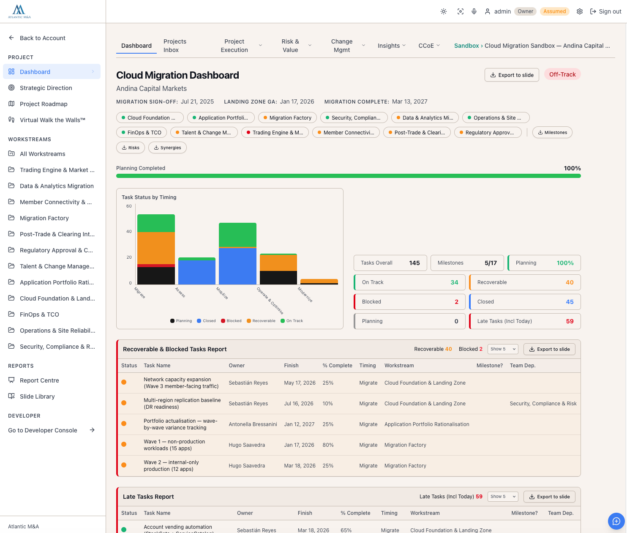The height and width of the screenshot is (533, 627).
Task: Toggle the Trading Engine & M... workstream chip
Action: coord(275,132)
